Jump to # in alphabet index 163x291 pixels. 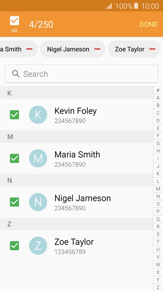pos(158,91)
